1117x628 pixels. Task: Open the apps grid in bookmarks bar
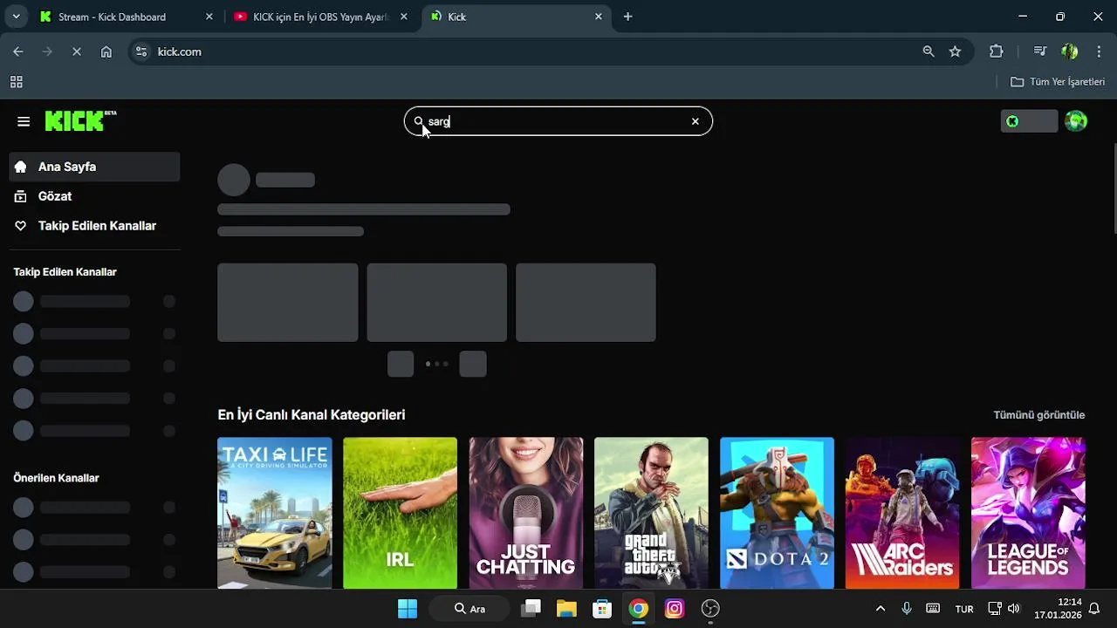pyautogui.click(x=16, y=82)
